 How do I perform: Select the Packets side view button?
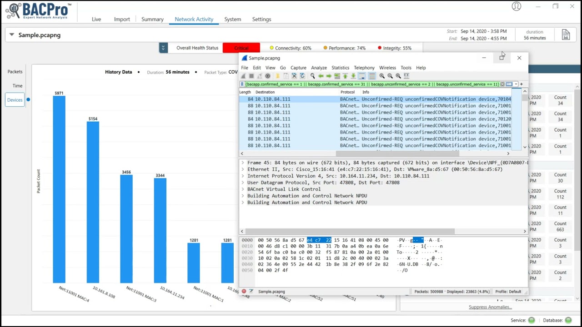15,71
